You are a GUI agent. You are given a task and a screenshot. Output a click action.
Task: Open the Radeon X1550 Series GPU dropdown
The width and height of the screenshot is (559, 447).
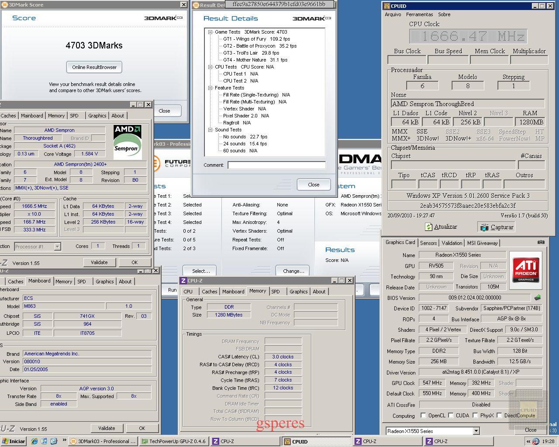pyautogui.click(x=476, y=431)
